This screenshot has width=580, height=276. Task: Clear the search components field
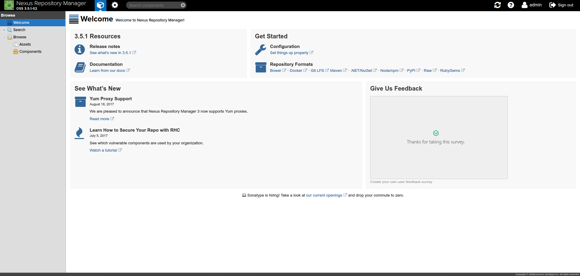click(183, 5)
